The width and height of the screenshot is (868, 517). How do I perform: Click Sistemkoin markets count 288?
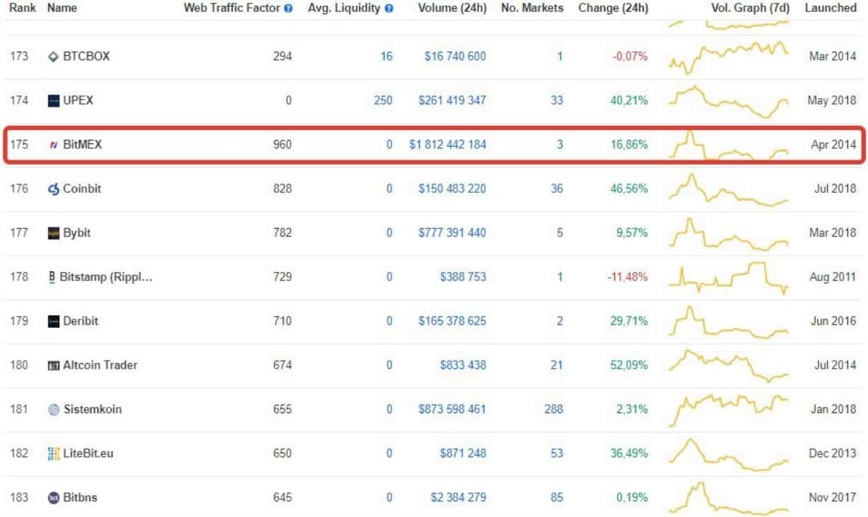point(553,410)
